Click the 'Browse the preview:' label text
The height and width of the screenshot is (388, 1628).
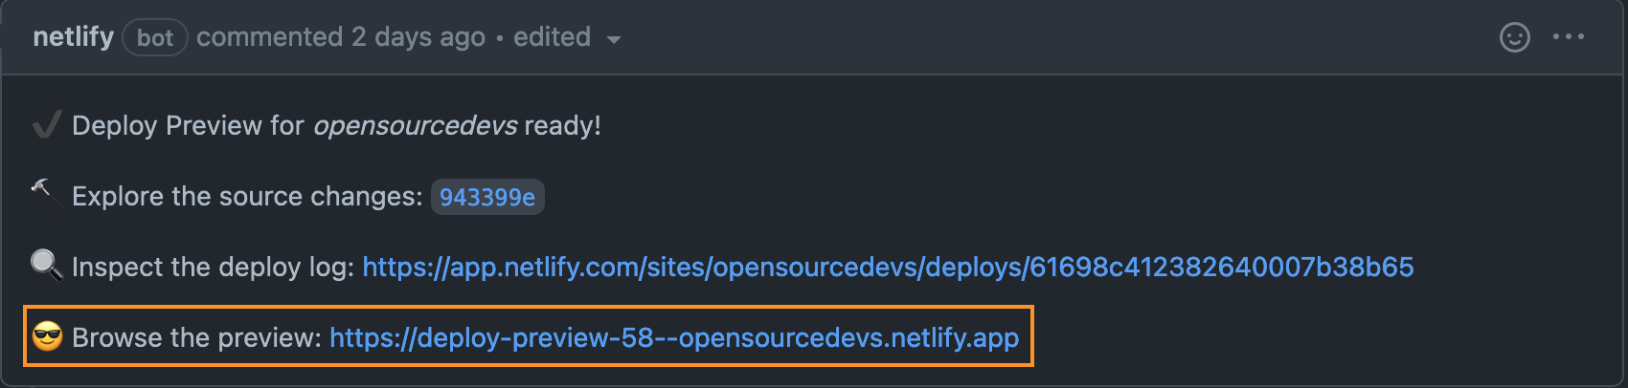196,337
